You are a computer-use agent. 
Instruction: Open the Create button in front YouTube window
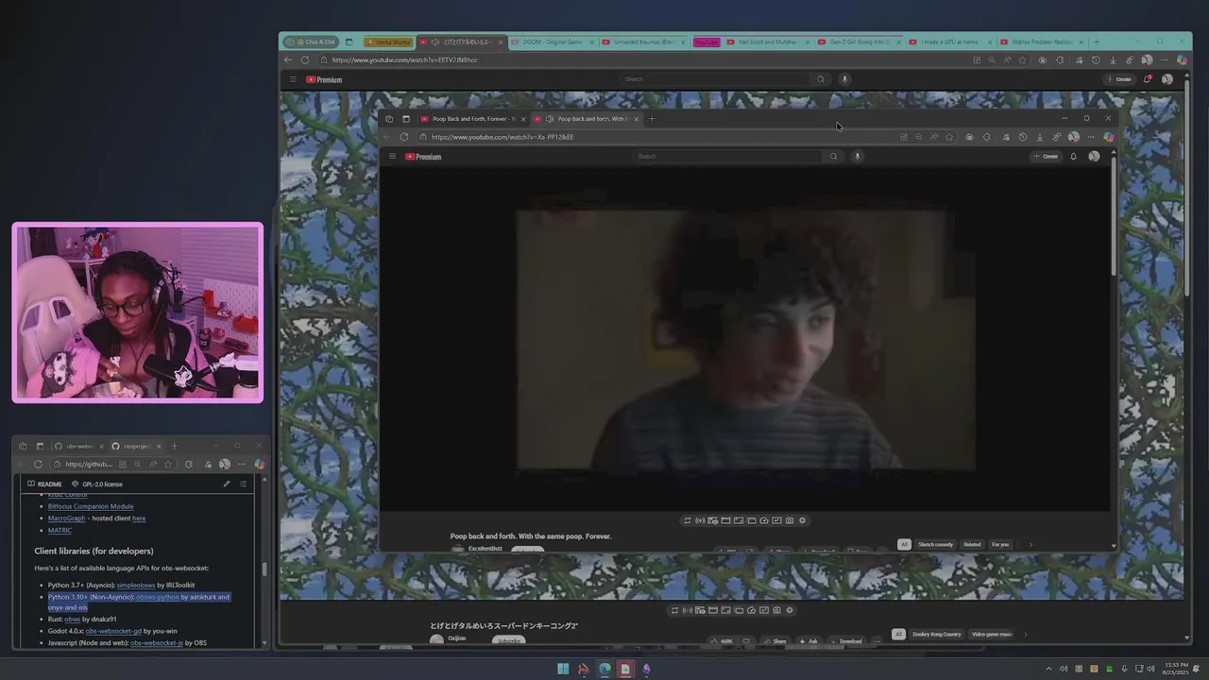(1047, 157)
